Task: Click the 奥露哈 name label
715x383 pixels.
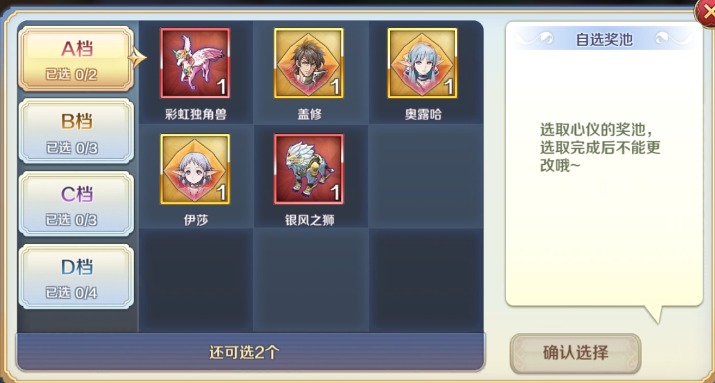Action: tap(423, 114)
